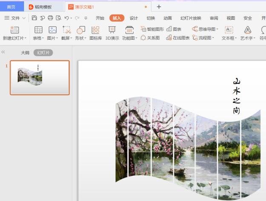
Task: Expand the 文本框 dropdown arrow
Action: pos(236,38)
